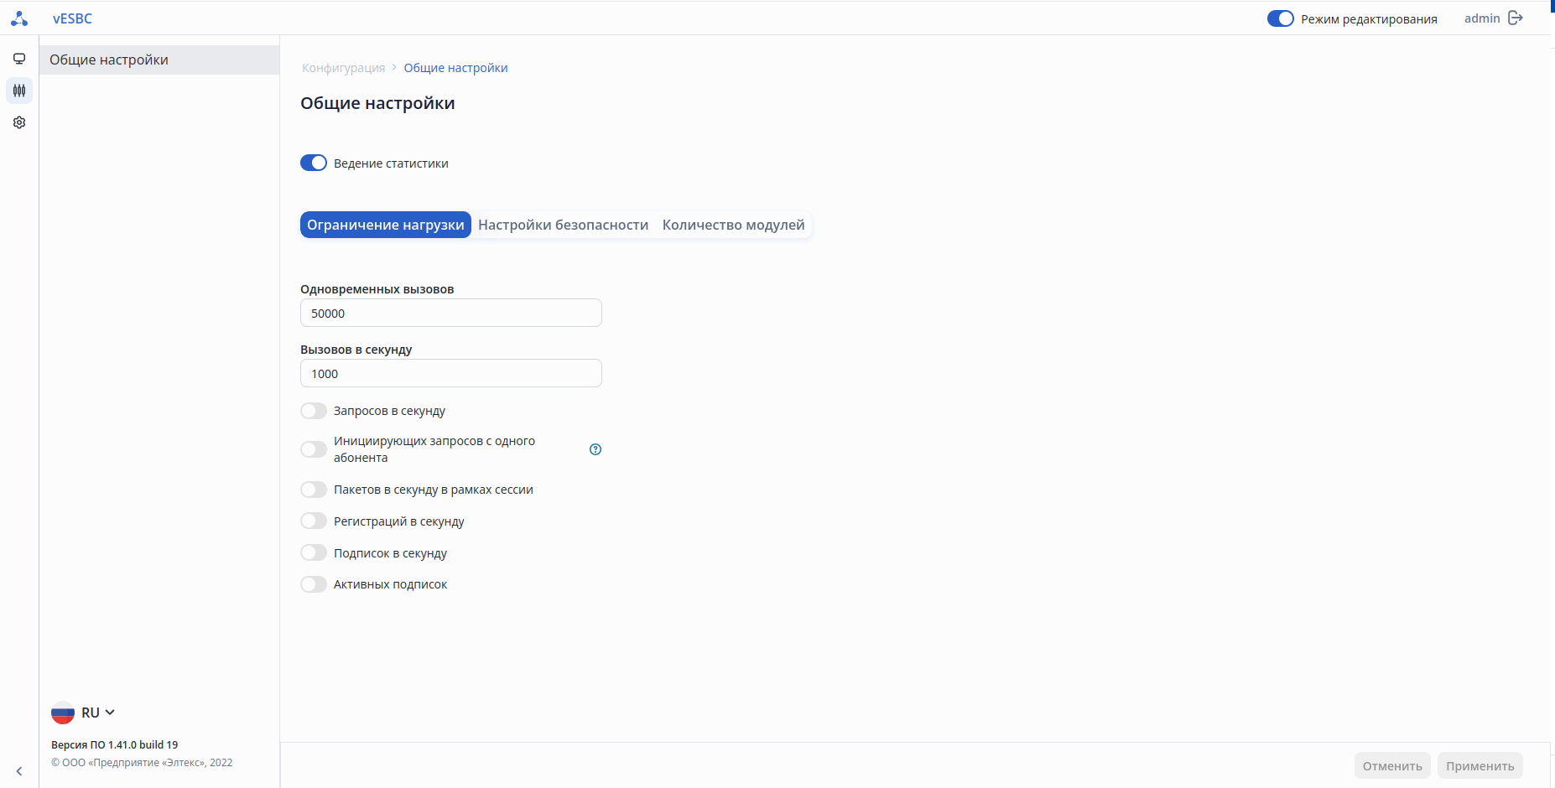
Task: Click the Общие настройки breadcrumb link
Action: [x=455, y=68]
